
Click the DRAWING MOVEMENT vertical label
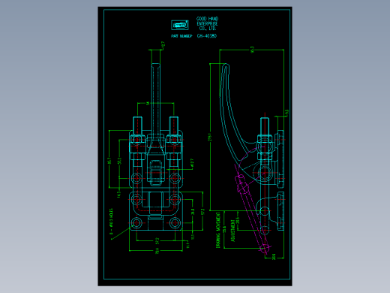218,230
